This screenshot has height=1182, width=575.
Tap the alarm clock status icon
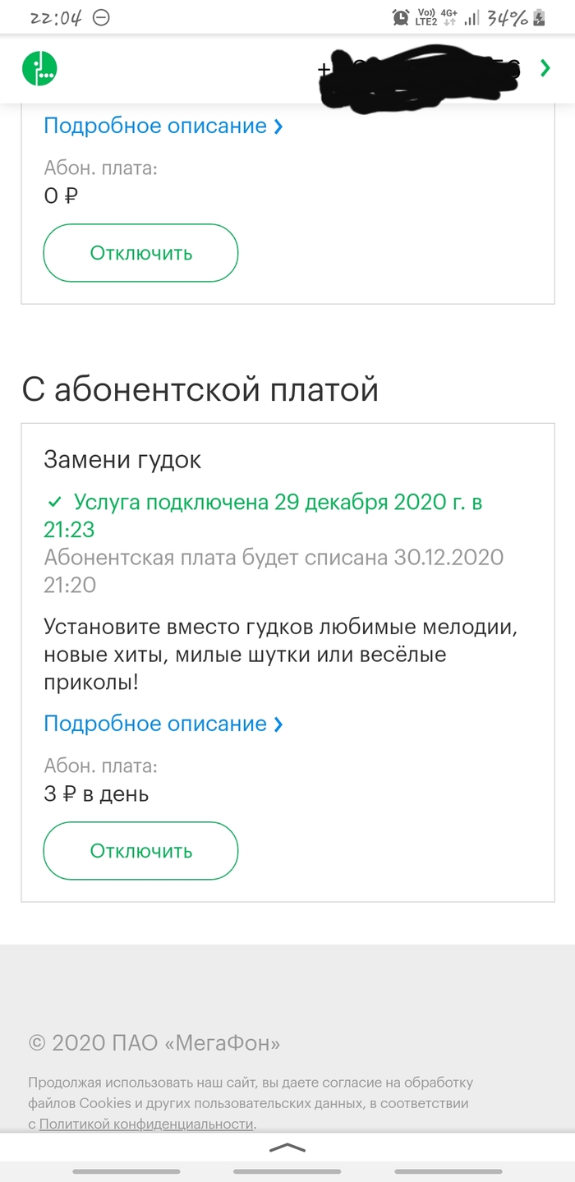(x=401, y=17)
